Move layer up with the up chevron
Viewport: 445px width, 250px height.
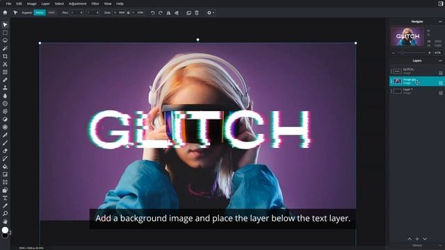click(410, 239)
